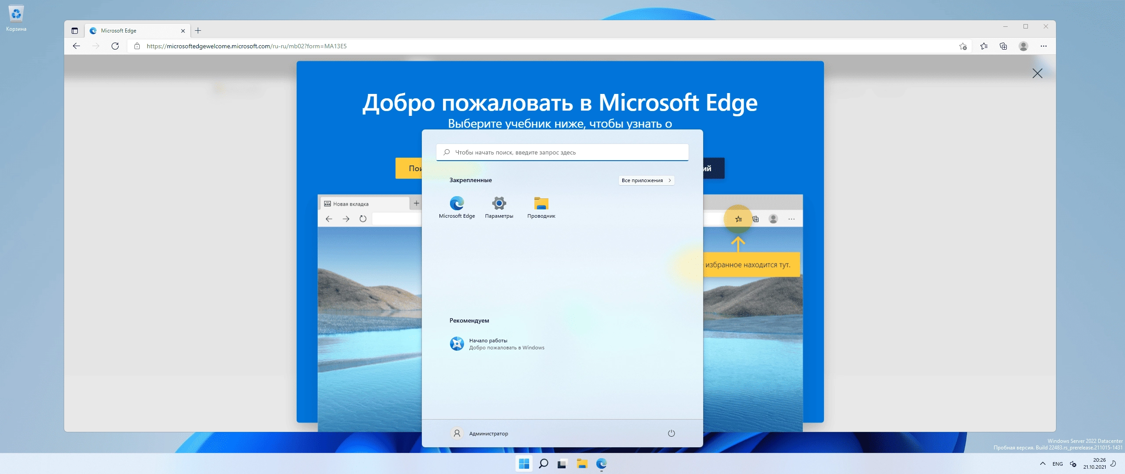Open taskbar Search magnifier
Viewport: 1125px width, 474px height.
[x=544, y=463]
